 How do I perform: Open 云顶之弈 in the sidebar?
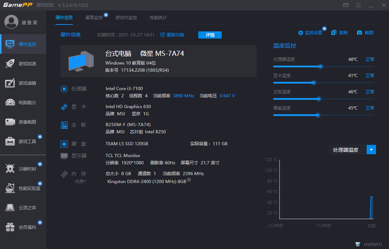(x=23, y=208)
